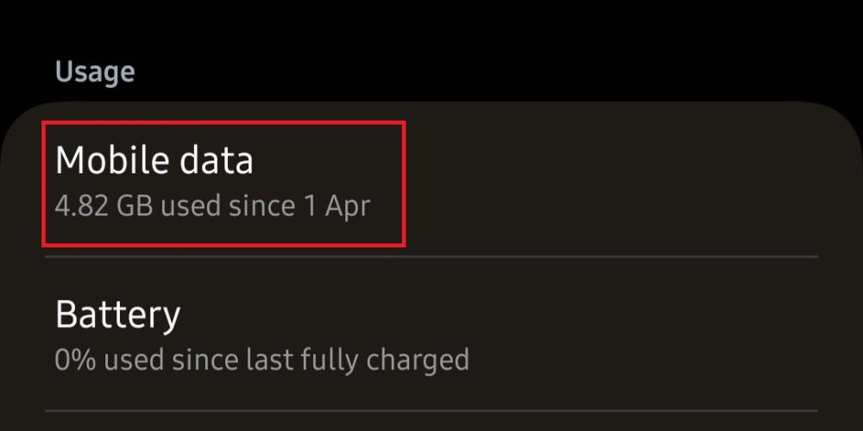Select the Usage section header
Image resolution: width=863 pixels, height=431 pixels.
(95, 72)
